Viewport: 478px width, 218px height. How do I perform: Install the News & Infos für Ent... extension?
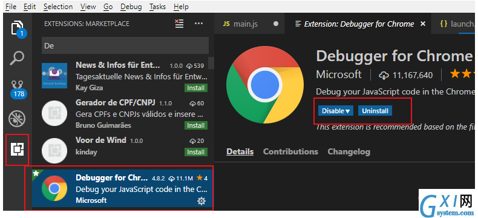(195, 88)
